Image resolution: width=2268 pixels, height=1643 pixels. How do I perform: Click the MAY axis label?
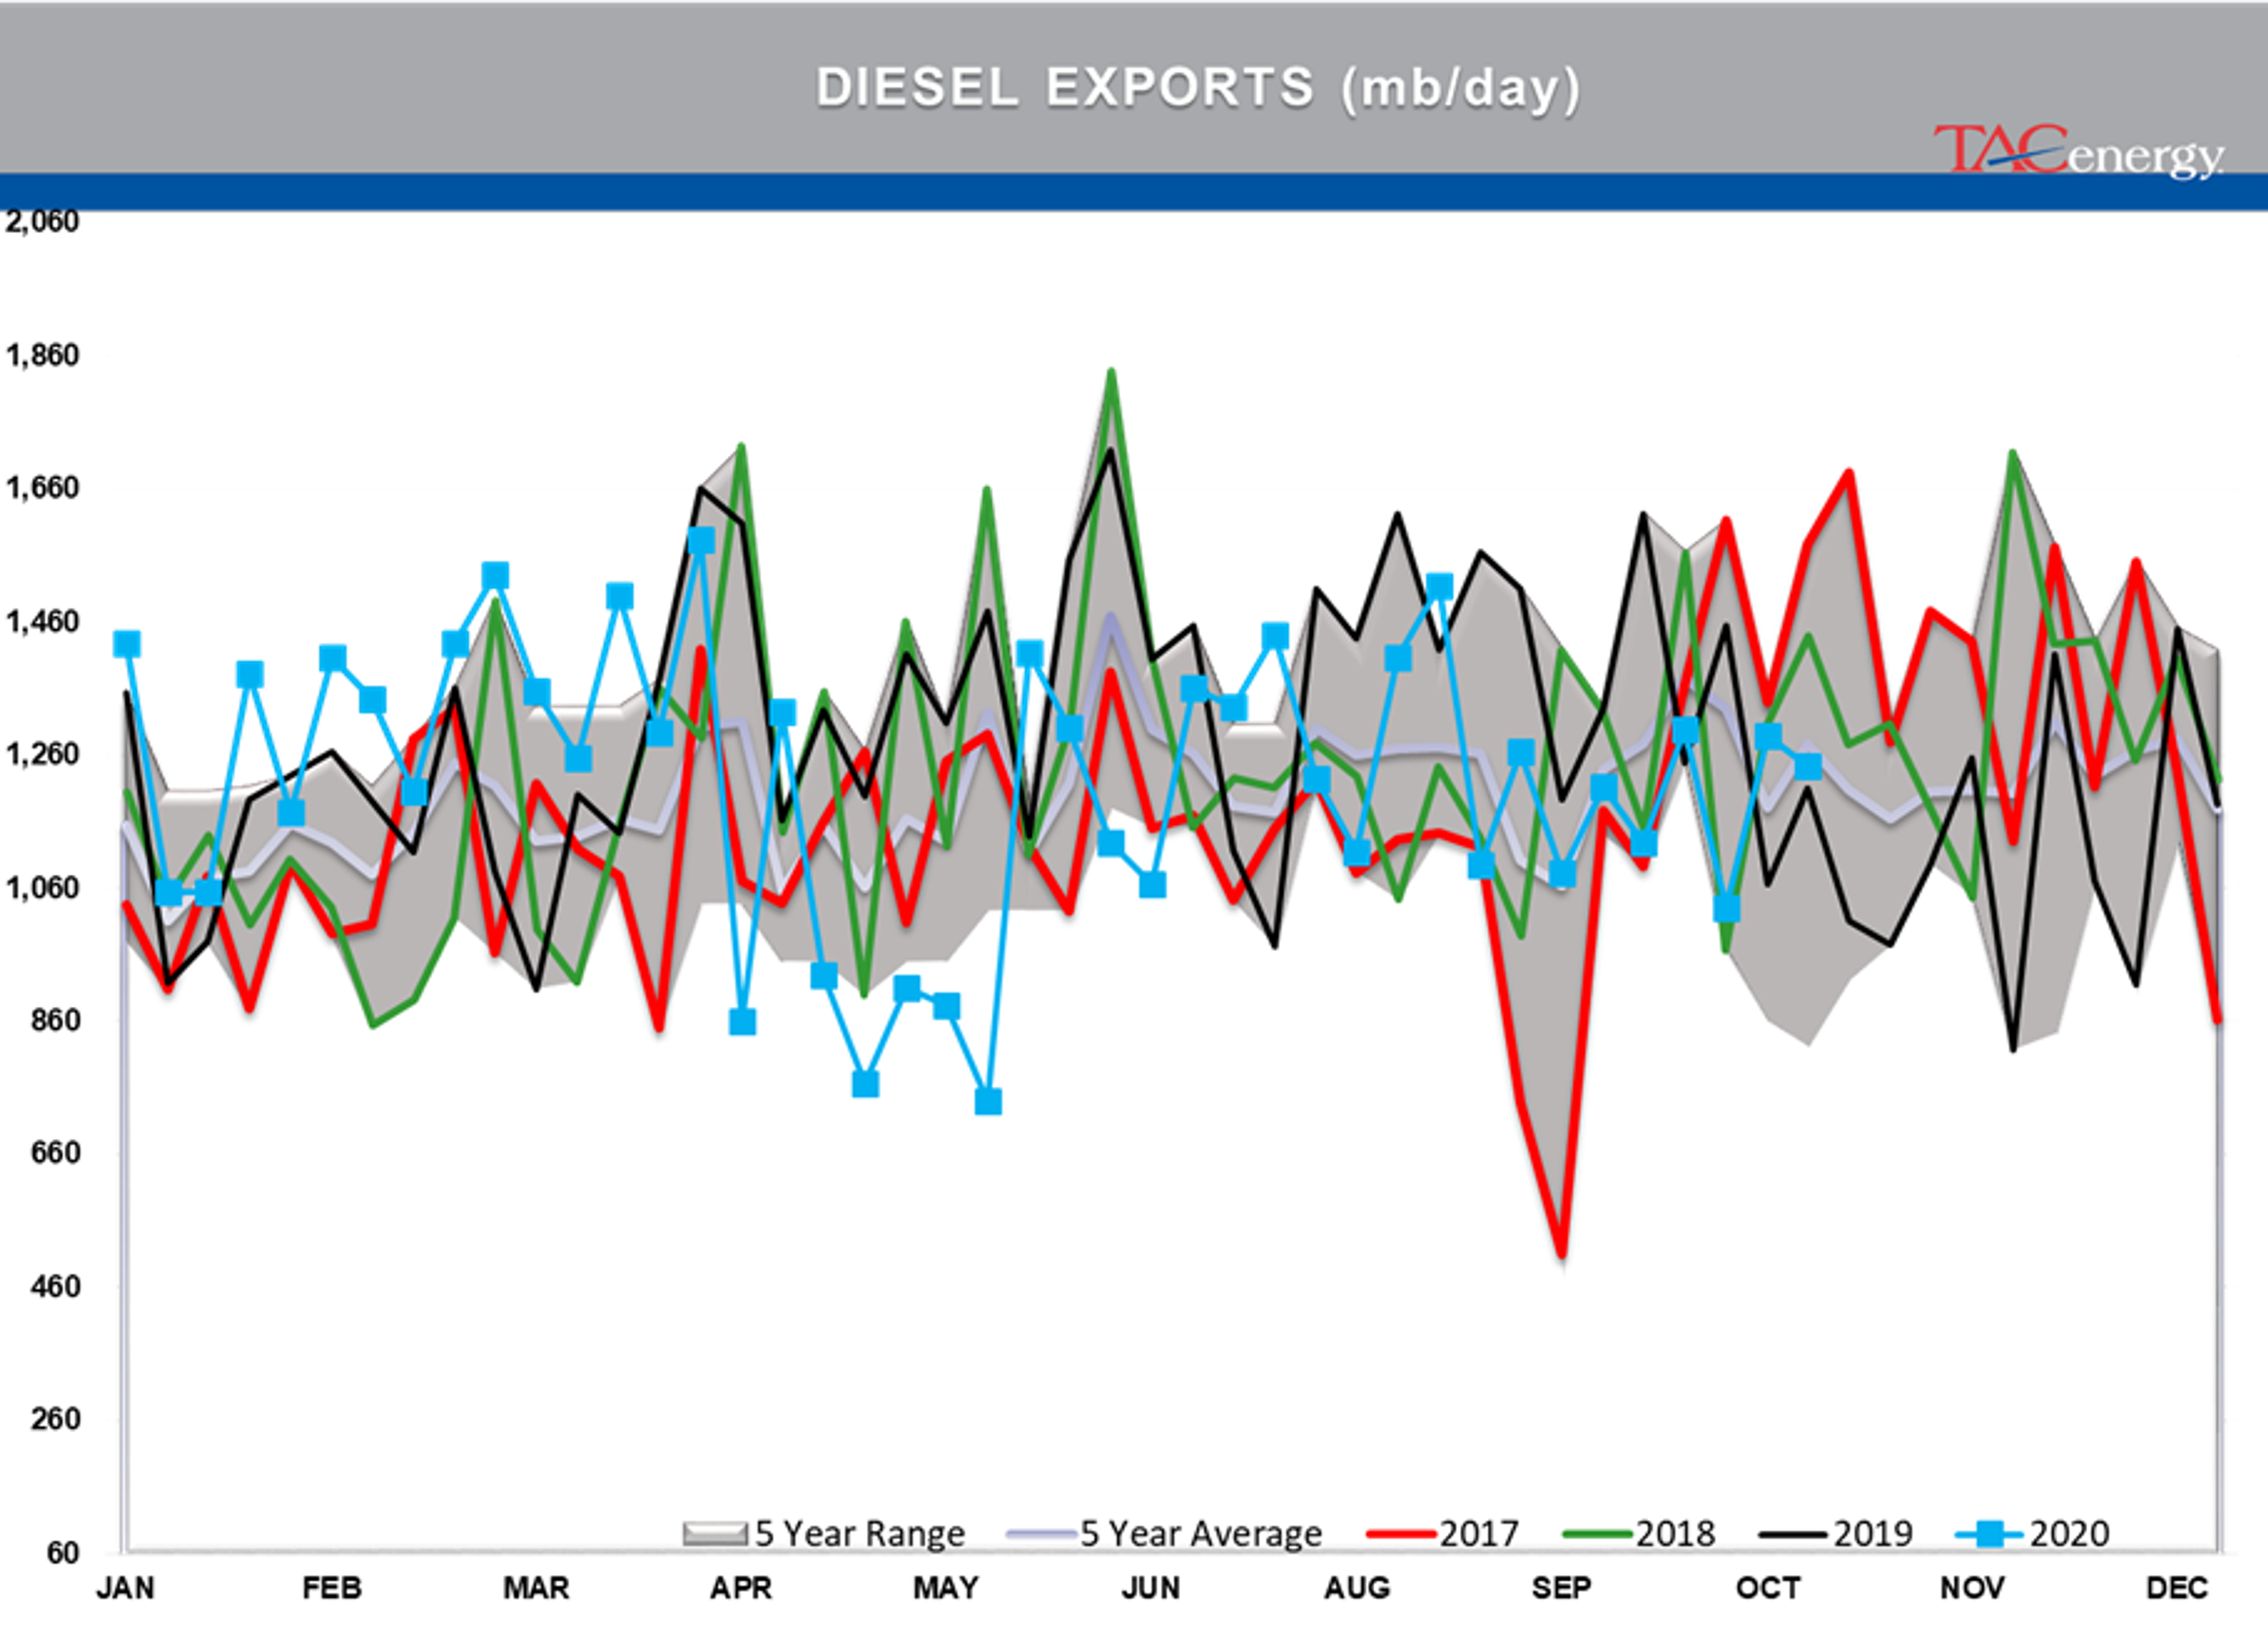[946, 1589]
